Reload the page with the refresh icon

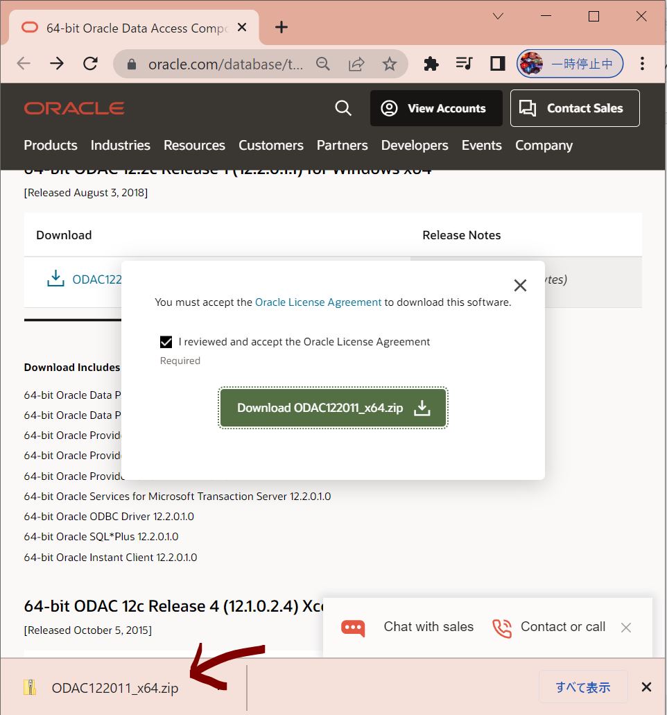(90, 64)
